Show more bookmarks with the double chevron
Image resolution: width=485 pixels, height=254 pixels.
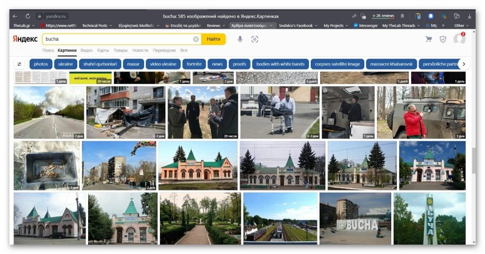click(443, 26)
